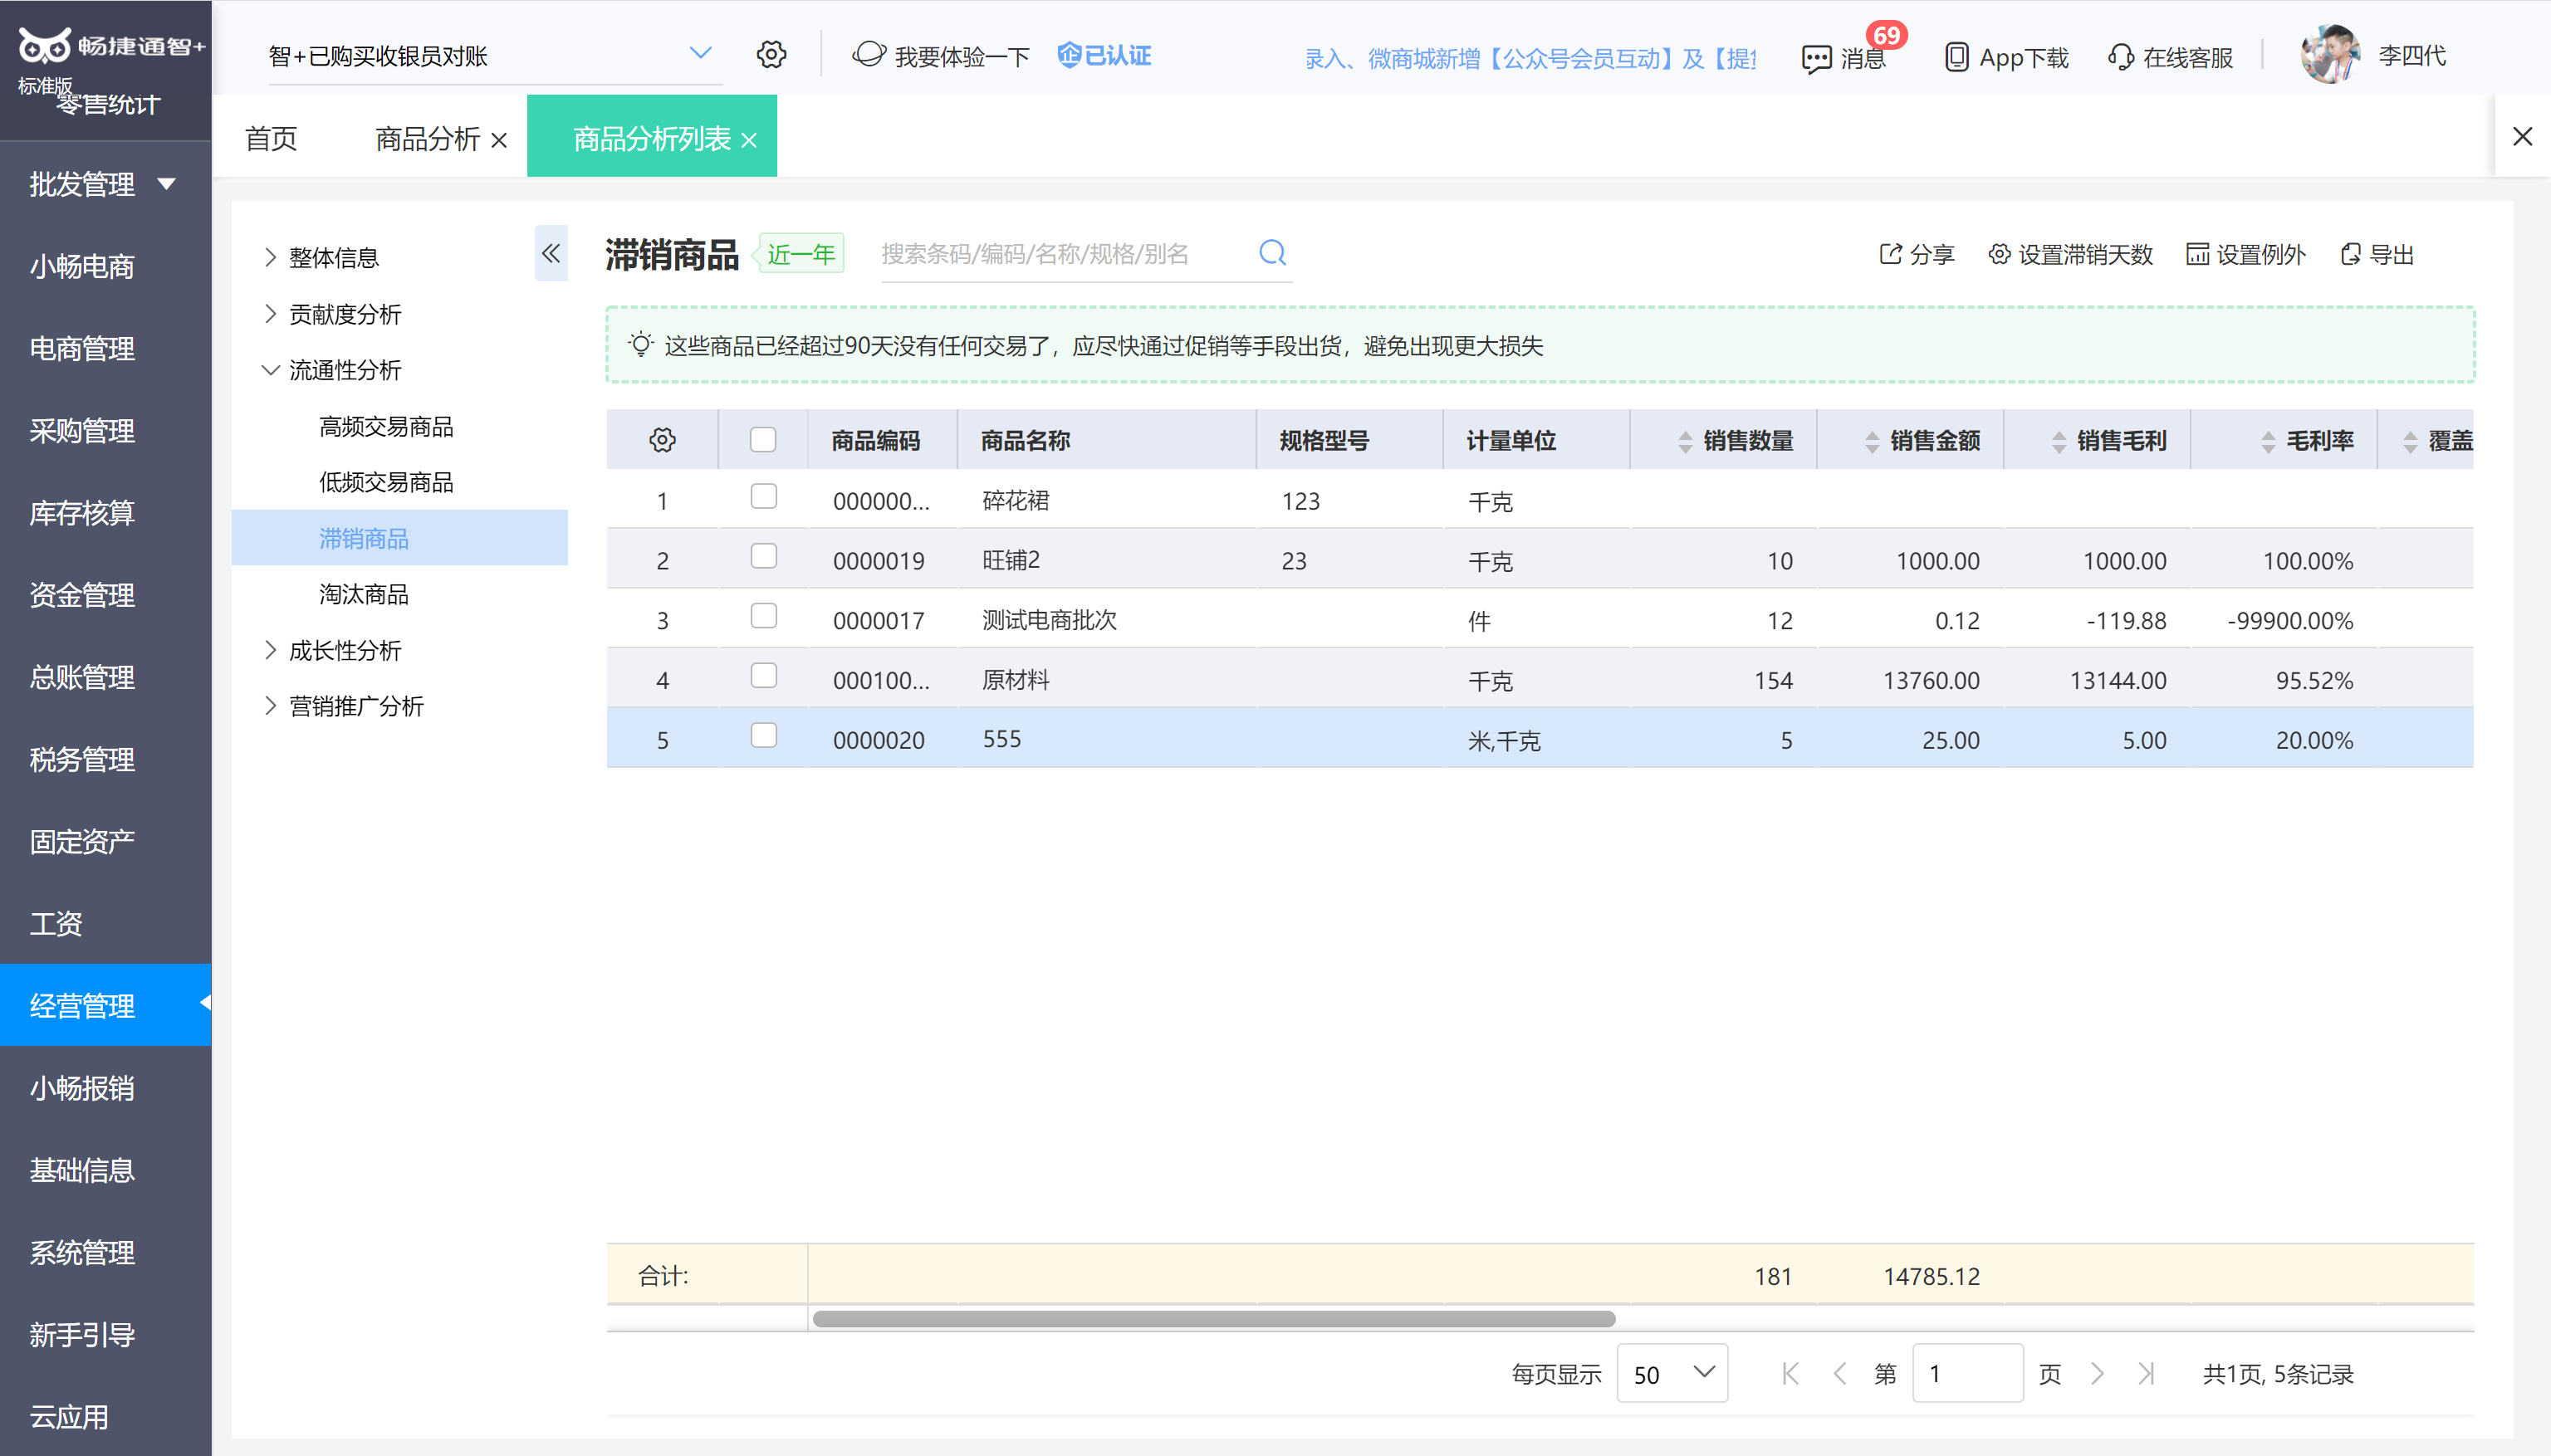The image size is (2551, 1456).
Task: Click the top bar settings gear
Action: click(x=771, y=54)
